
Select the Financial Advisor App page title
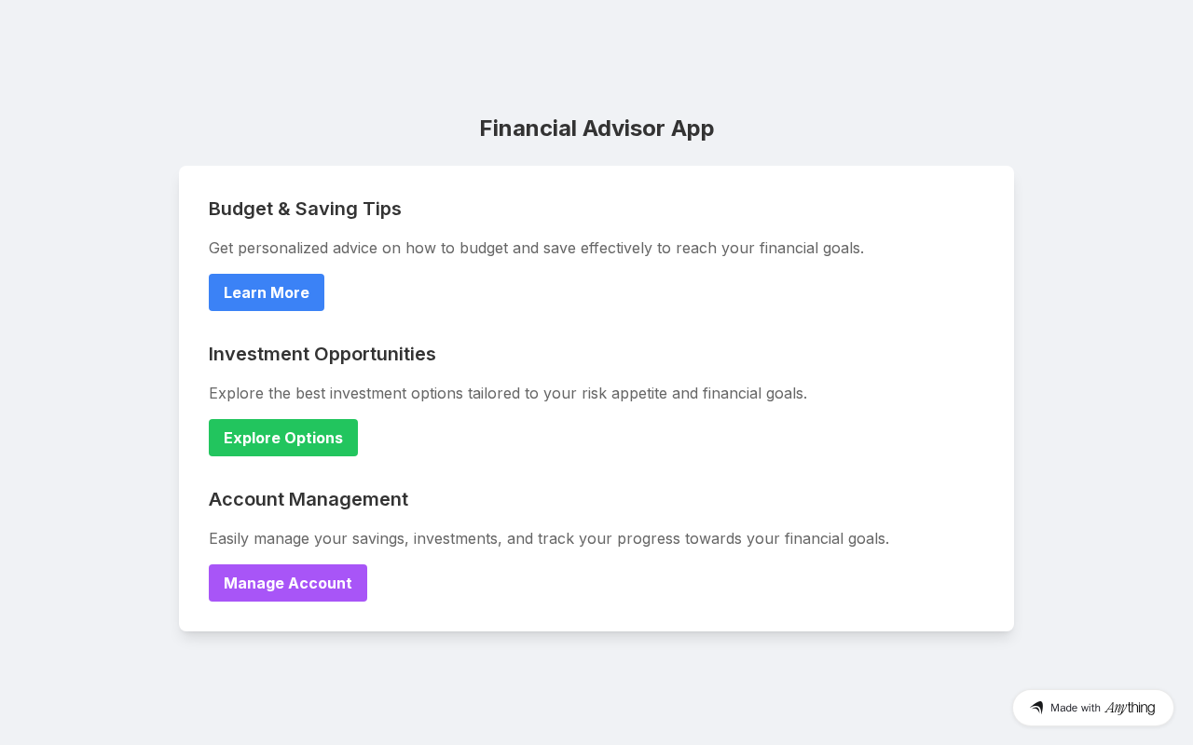(x=596, y=129)
